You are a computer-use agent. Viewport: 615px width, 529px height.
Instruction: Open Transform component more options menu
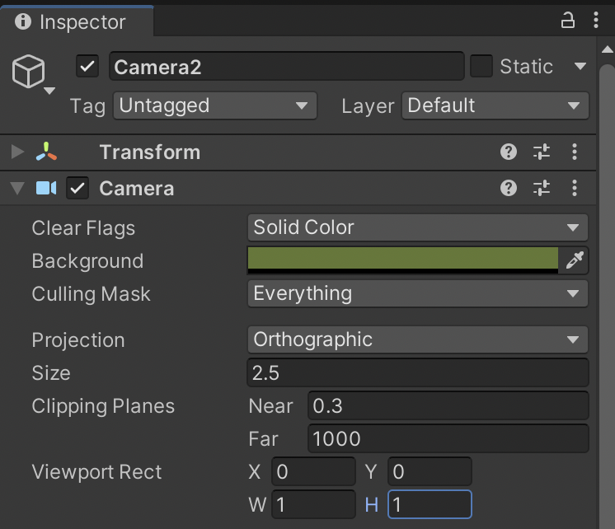point(575,152)
